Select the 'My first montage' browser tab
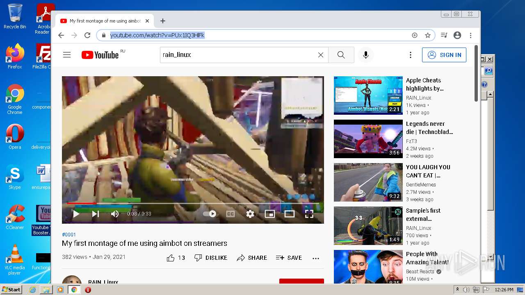This screenshot has width=525, height=295. click(105, 21)
